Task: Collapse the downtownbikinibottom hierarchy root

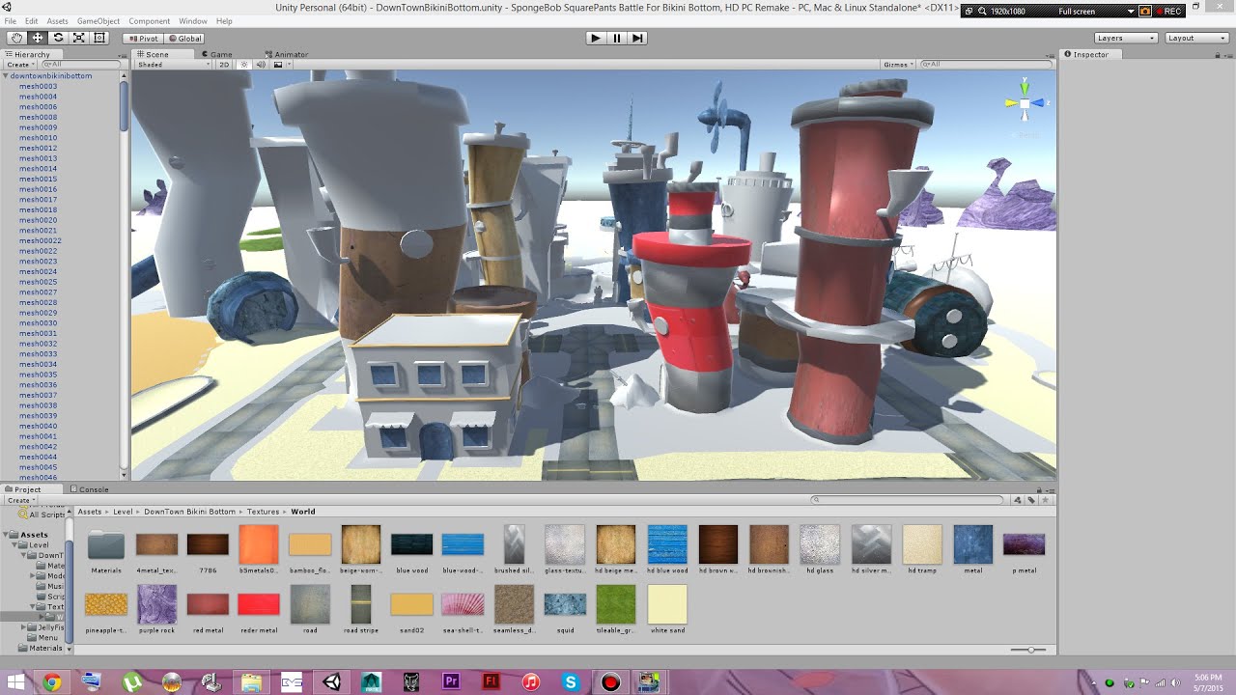Action: click(6, 75)
